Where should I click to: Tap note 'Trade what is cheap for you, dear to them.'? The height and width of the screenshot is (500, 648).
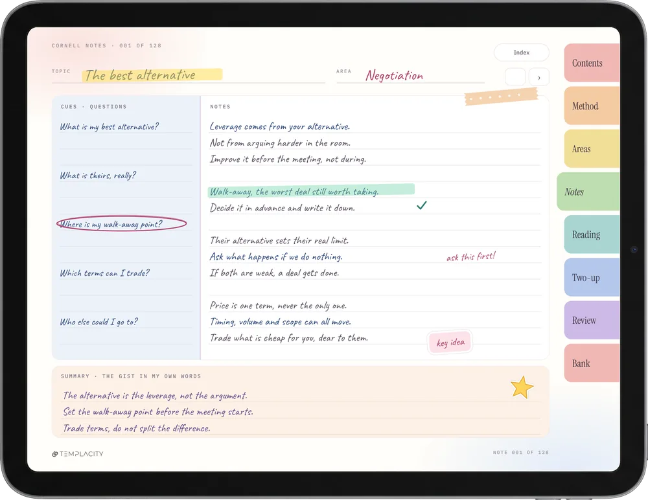[289, 338]
